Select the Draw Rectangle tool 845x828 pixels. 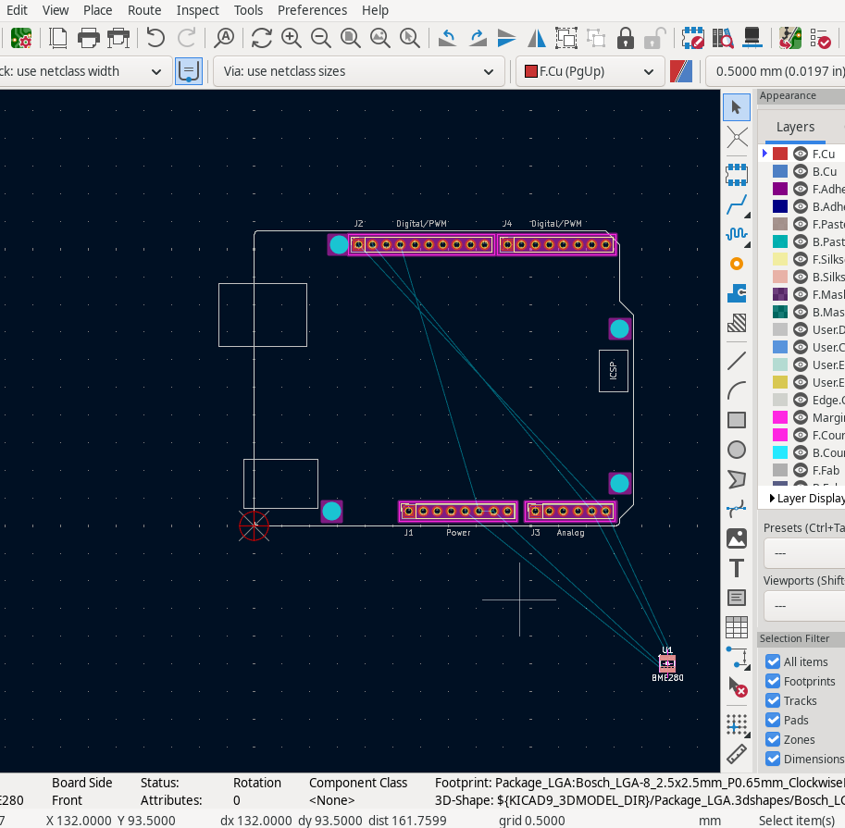[737, 420]
